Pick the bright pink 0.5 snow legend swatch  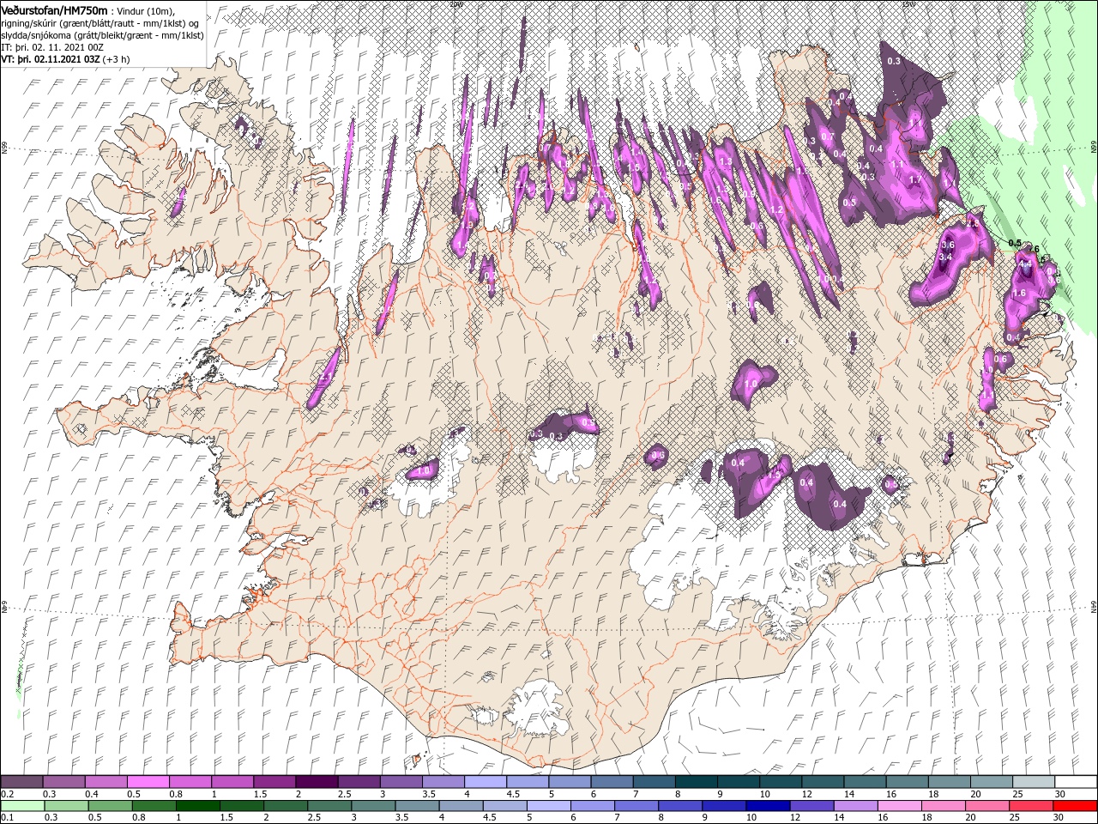click(x=148, y=782)
